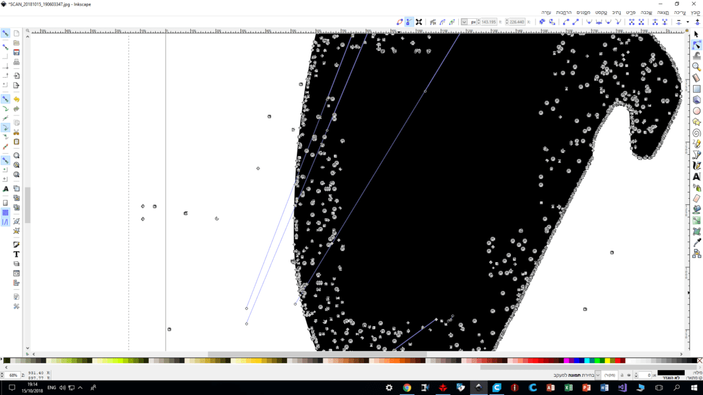Click Join selected nodes icon
The image size is (703, 395).
click(665, 22)
